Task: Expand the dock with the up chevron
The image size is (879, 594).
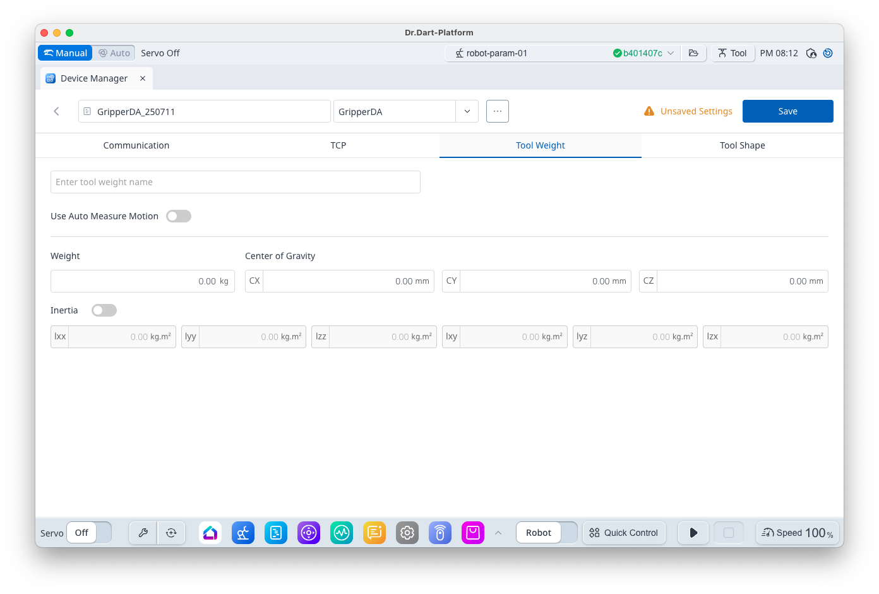Action: coord(498,533)
